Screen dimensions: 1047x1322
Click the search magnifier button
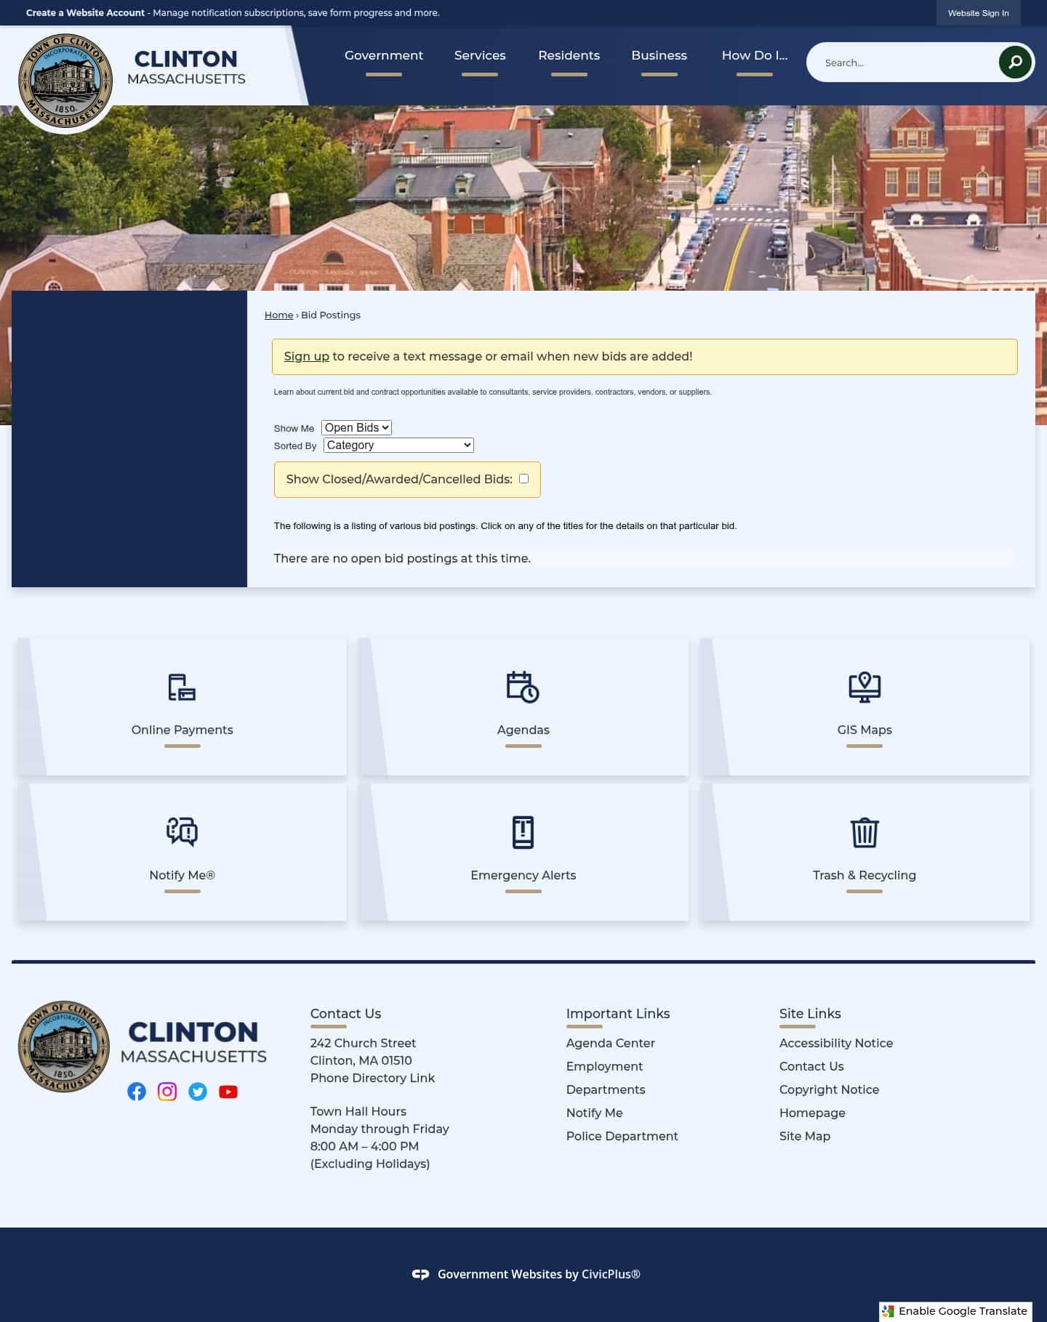pos(1015,63)
